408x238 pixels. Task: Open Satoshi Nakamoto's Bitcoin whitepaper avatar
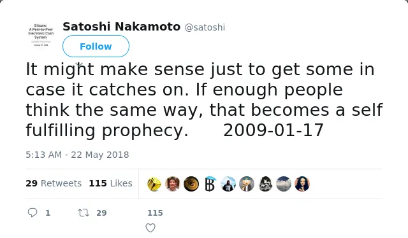[x=41, y=35]
